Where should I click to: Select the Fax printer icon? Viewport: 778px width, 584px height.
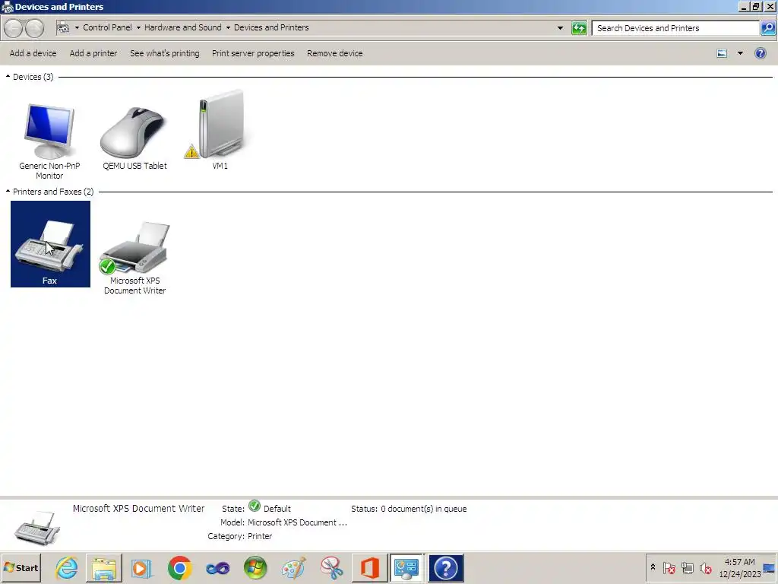[x=50, y=244]
